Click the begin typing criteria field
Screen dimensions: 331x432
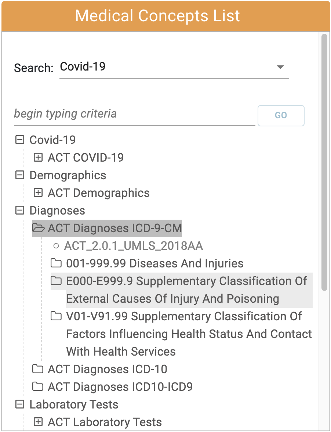(134, 114)
